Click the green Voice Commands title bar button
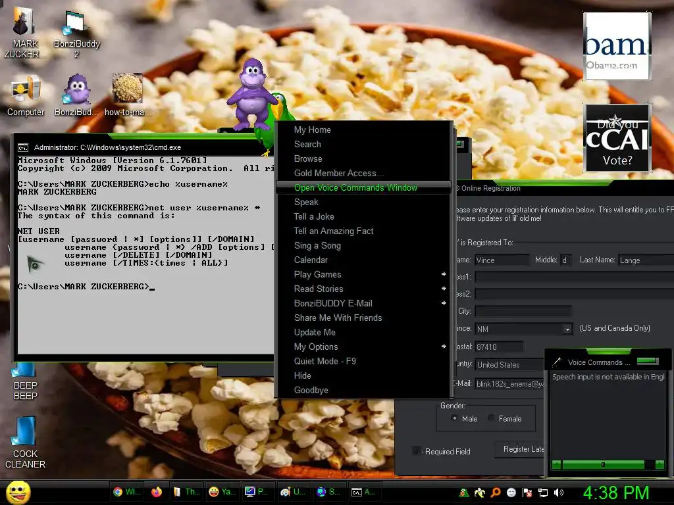The height and width of the screenshot is (505, 674). (648, 361)
